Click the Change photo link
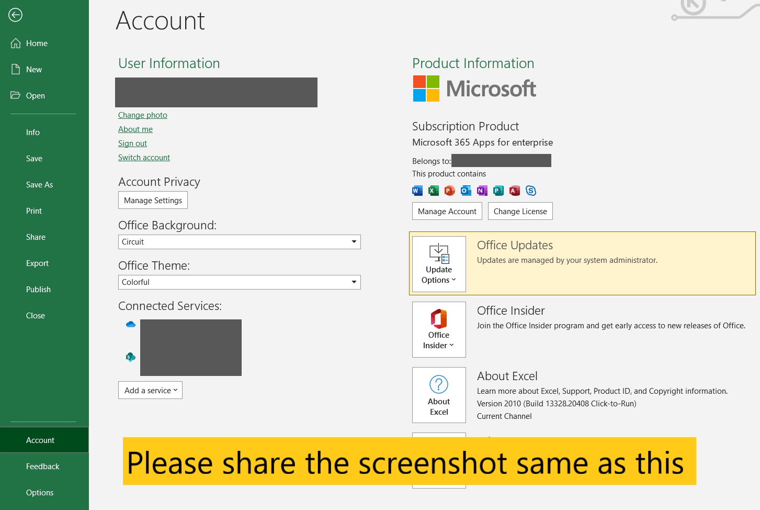Image resolution: width=760 pixels, height=510 pixels. pyautogui.click(x=143, y=115)
